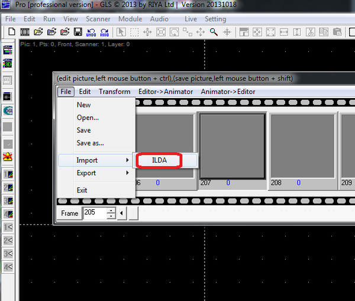The image size is (355, 301).
Task: Click the scissors cut icon
Action: (310, 32)
